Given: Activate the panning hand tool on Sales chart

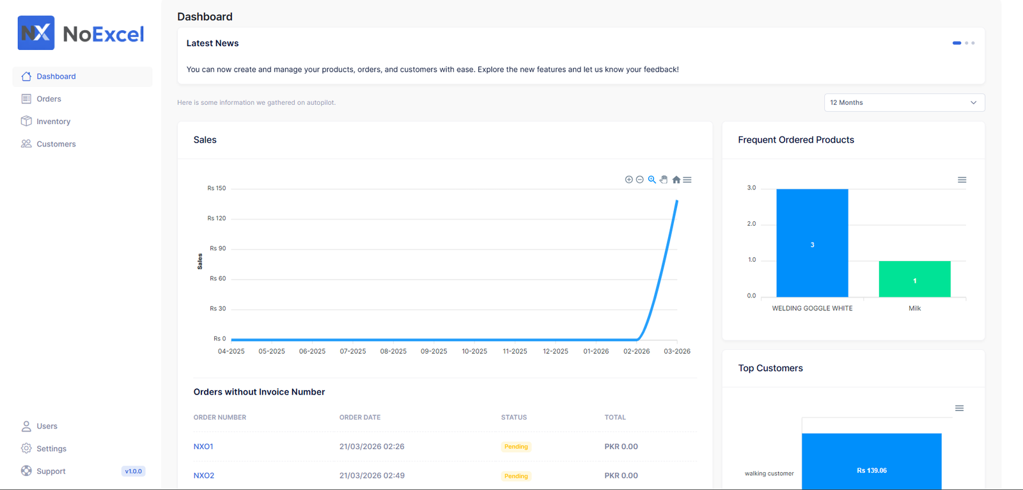Looking at the screenshot, I should point(664,180).
